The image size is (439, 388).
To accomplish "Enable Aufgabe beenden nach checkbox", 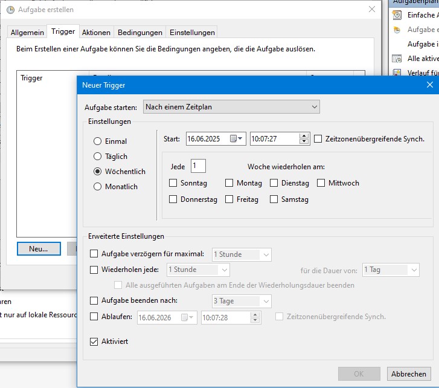I will [94, 300].
